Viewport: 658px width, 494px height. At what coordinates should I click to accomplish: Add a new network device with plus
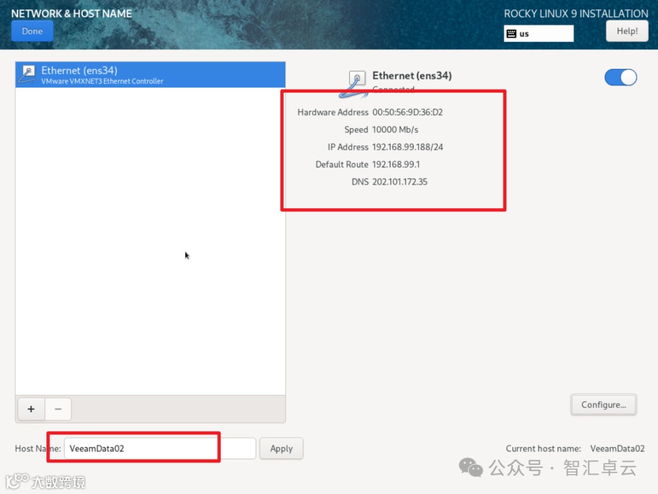pyautogui.click(x=31, y=409)
